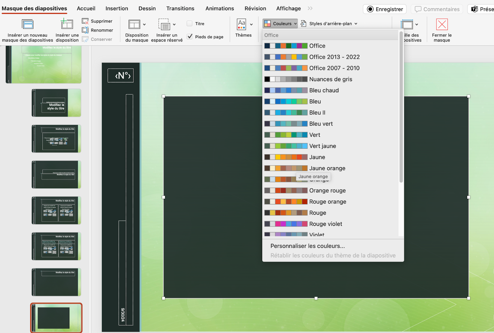This screenshot has width=494, height=333.
Task: Apply Nuances de gris color scheme
Action: 330,79
